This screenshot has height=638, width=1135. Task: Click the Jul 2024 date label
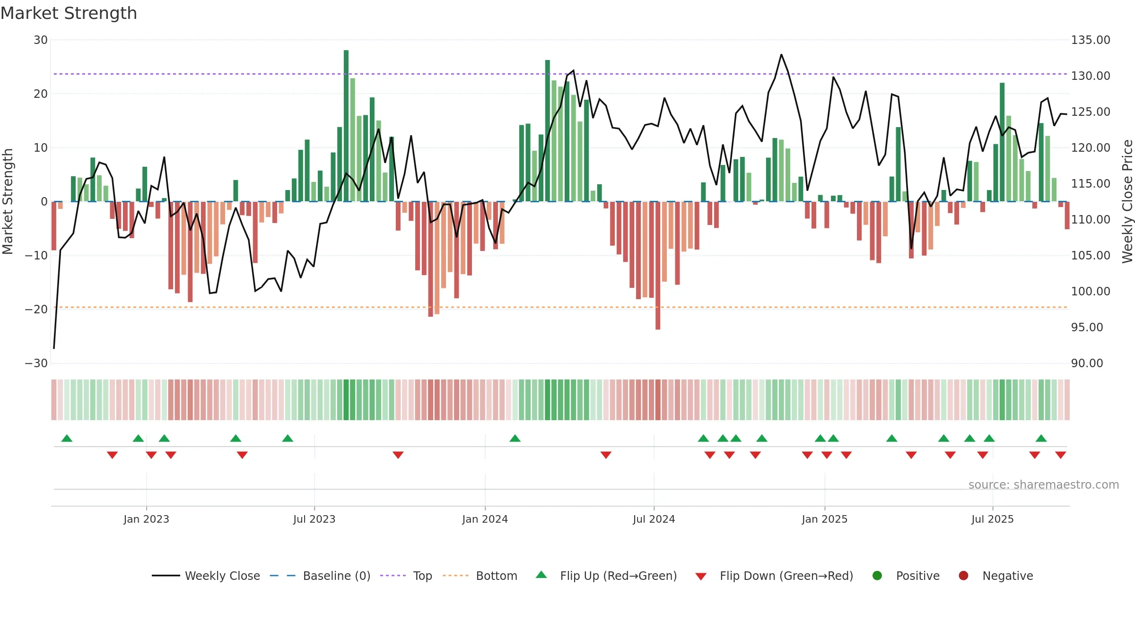click(x=654, y=519)
